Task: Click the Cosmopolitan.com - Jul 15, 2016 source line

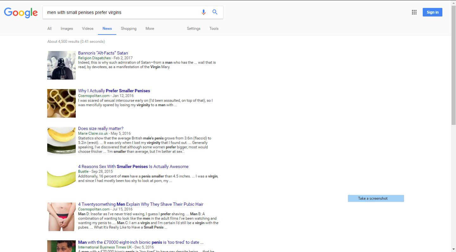Action: click(x=105, y=209)
